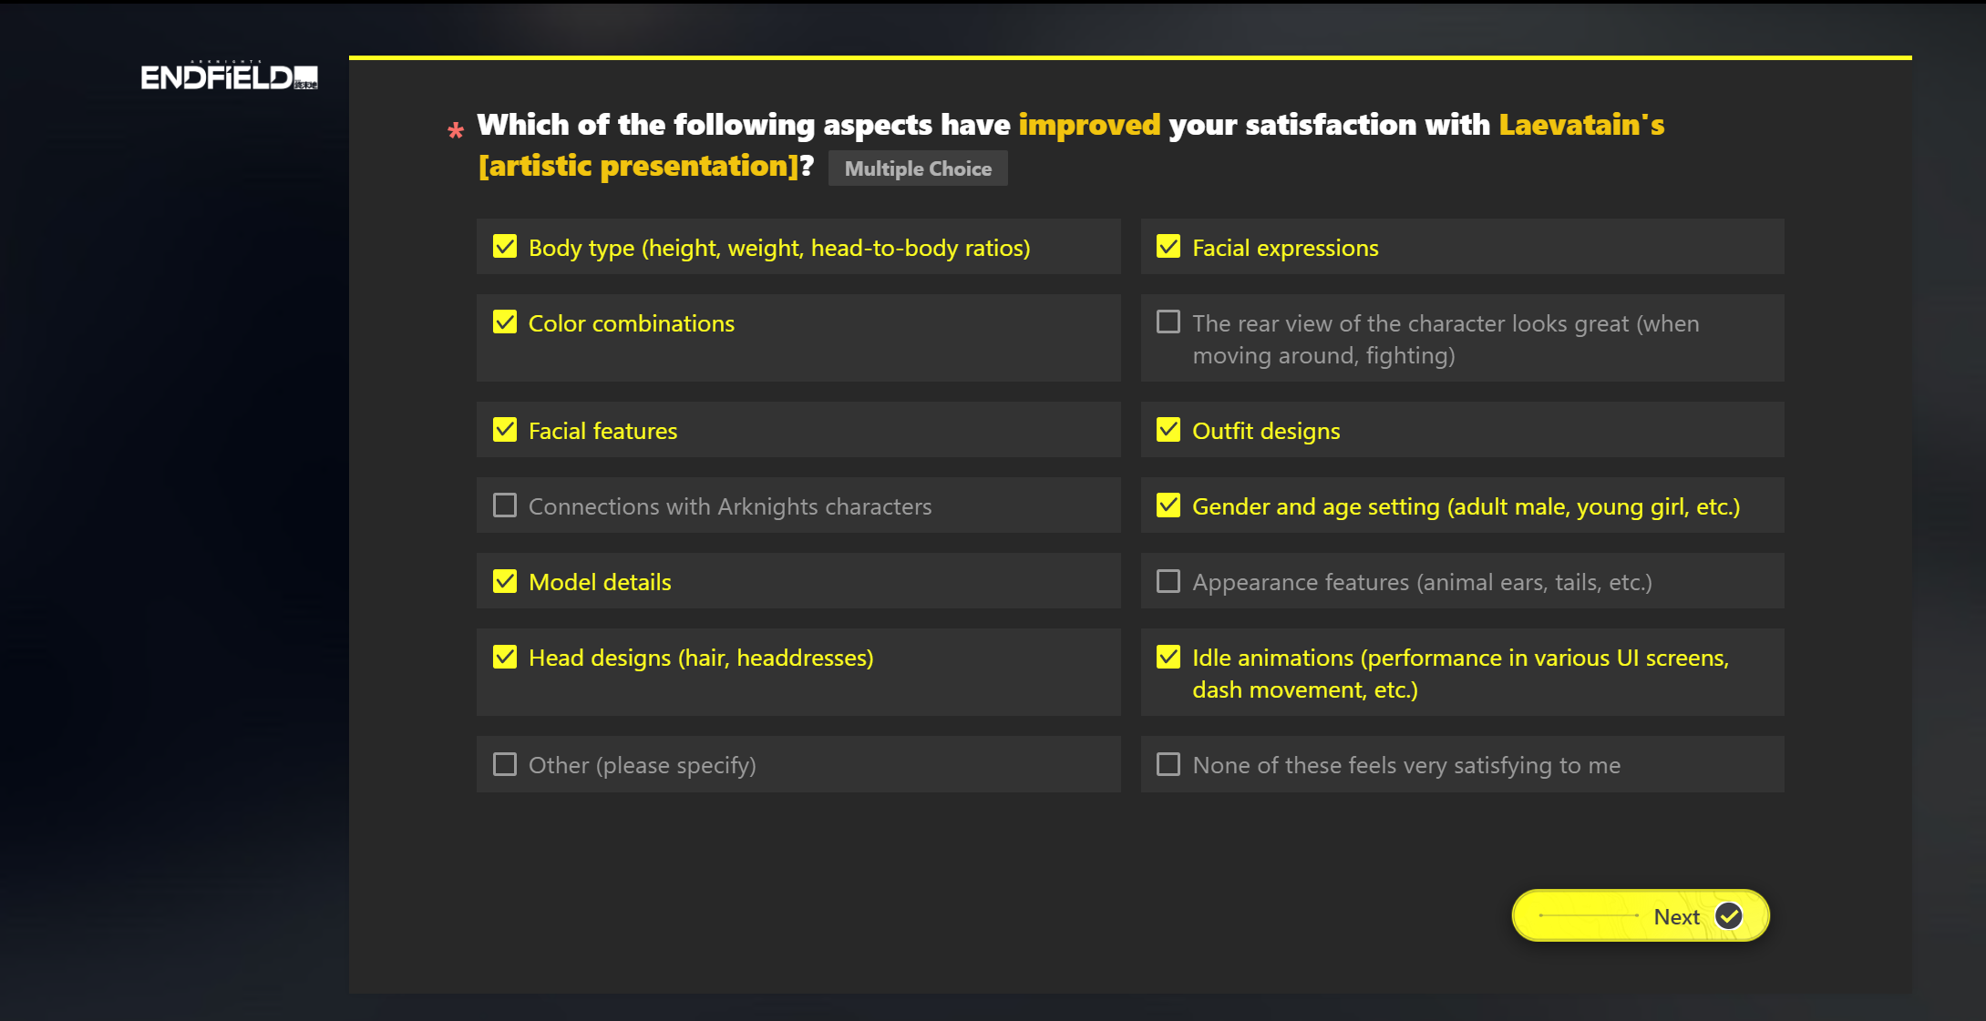Uncheck Facial features checkbox
1986x1021 pixels.
[505, 430]
